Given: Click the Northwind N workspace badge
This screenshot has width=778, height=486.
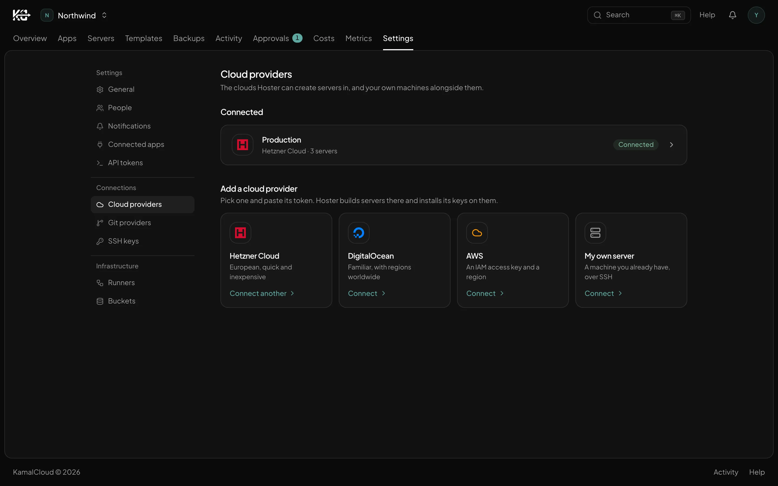Looking at the screenshot, I should [x=47, y=15].
